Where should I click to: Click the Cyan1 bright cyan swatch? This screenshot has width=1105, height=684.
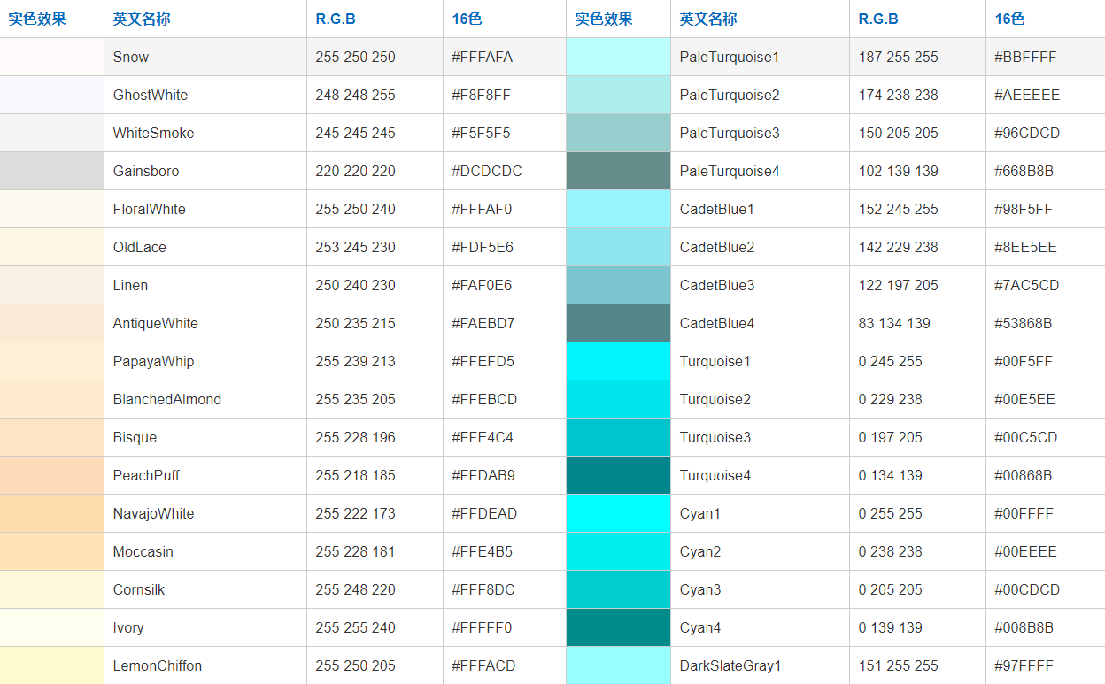618,513
